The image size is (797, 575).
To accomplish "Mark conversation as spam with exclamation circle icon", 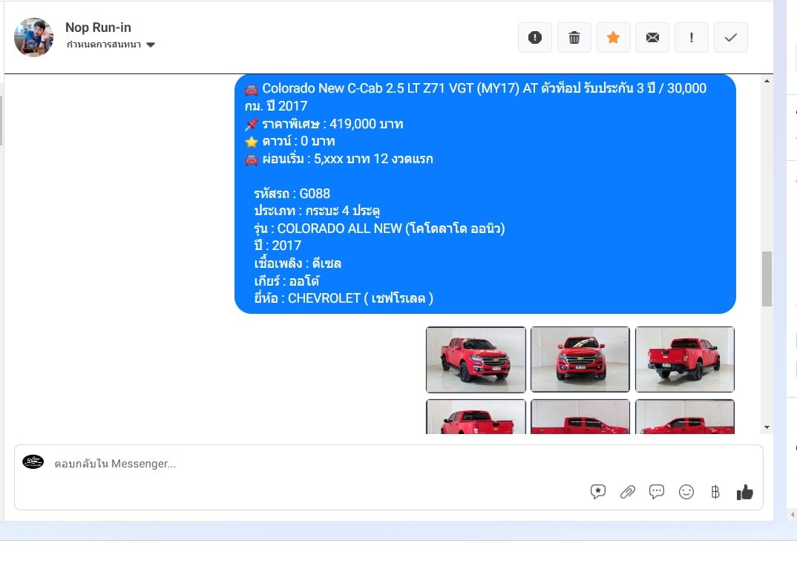I will pos(535,38).
